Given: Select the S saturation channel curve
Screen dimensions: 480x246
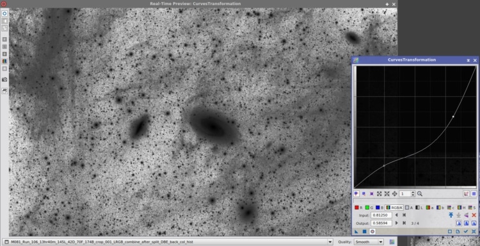Looking at the screenshot, I should point(472,208).
